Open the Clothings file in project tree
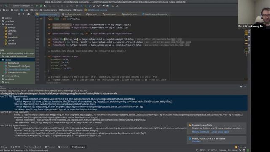 tap(11, 31)
